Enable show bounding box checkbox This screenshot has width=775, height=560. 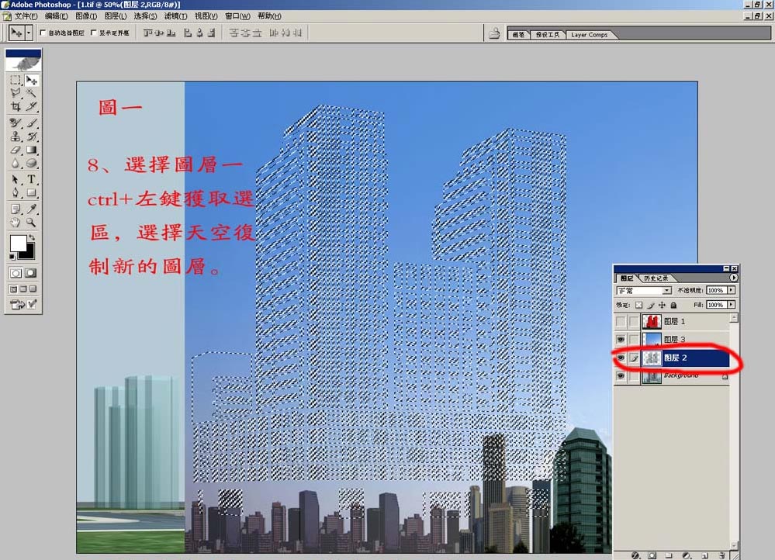[x=93, y=33]
